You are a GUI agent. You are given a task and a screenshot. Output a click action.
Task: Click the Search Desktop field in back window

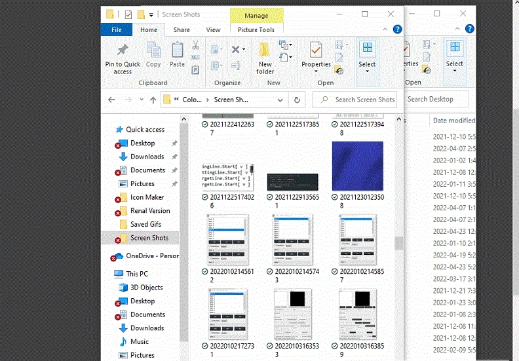[x=436, y=99]
